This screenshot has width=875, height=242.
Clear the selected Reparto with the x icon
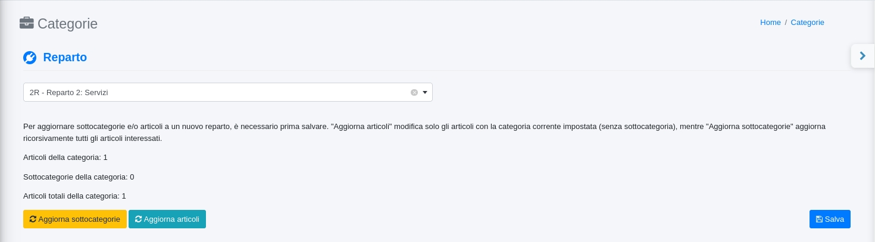tap(414, 92)
